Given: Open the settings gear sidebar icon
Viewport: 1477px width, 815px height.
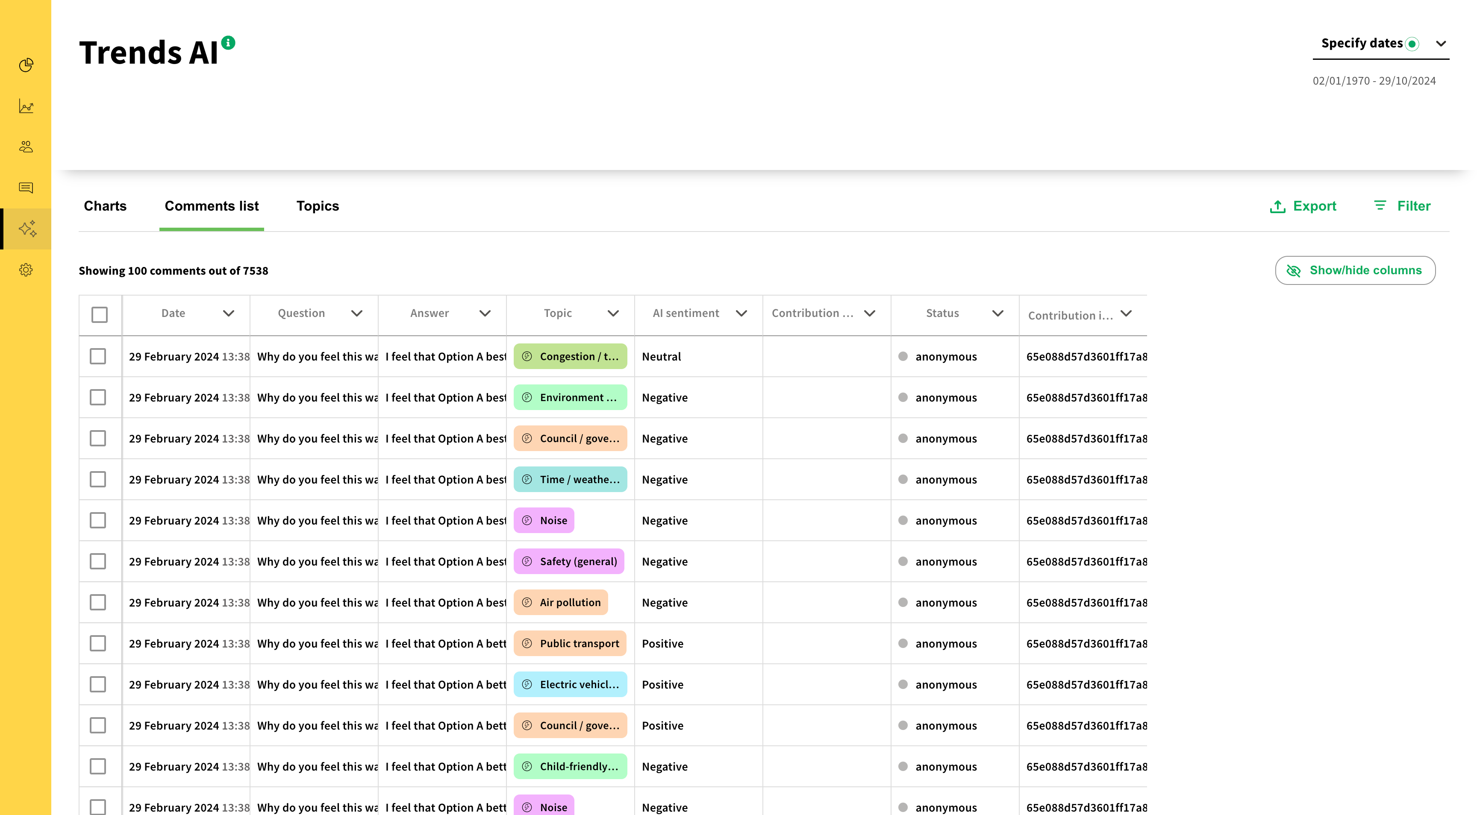Looking at the screenshot, I should [26, 270].
